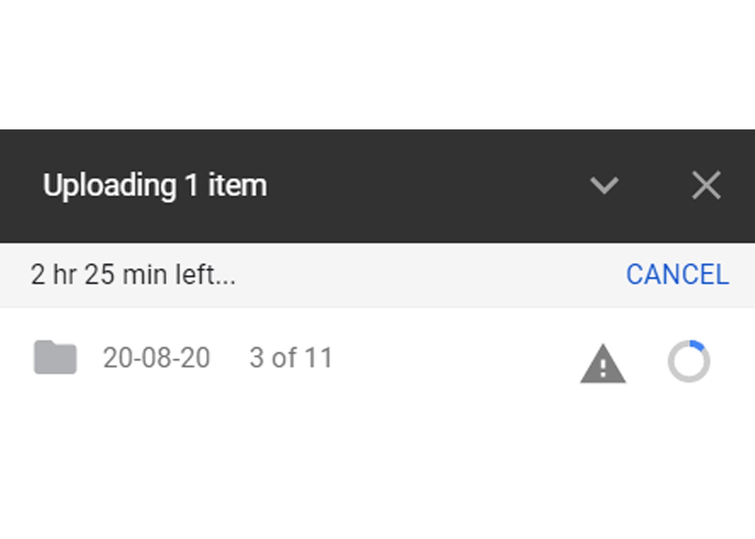755x539 pixels.
Task: Click the 3 of 11 file counter
Action: pyautogui.click(x=291, y=358)
